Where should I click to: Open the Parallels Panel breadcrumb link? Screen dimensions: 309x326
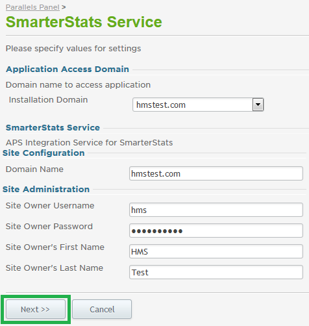click(x=32, y=7)
